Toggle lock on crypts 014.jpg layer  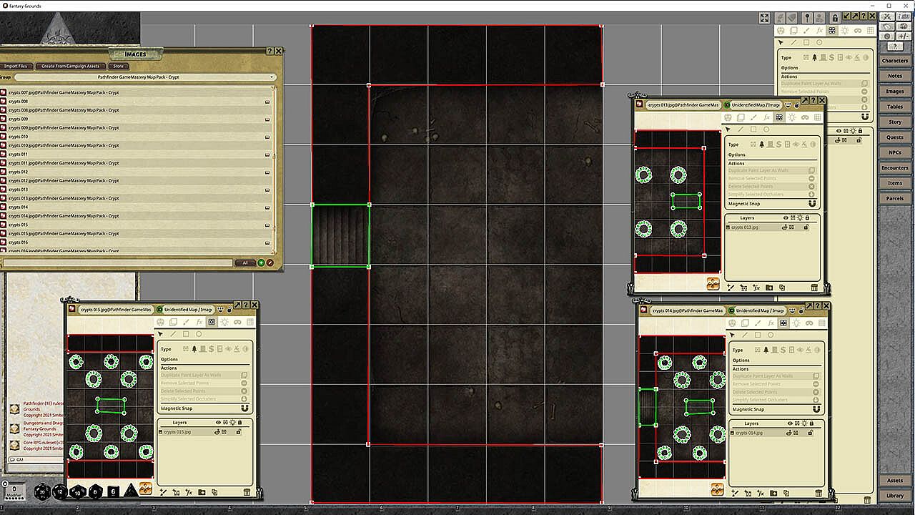pos(811,433)
